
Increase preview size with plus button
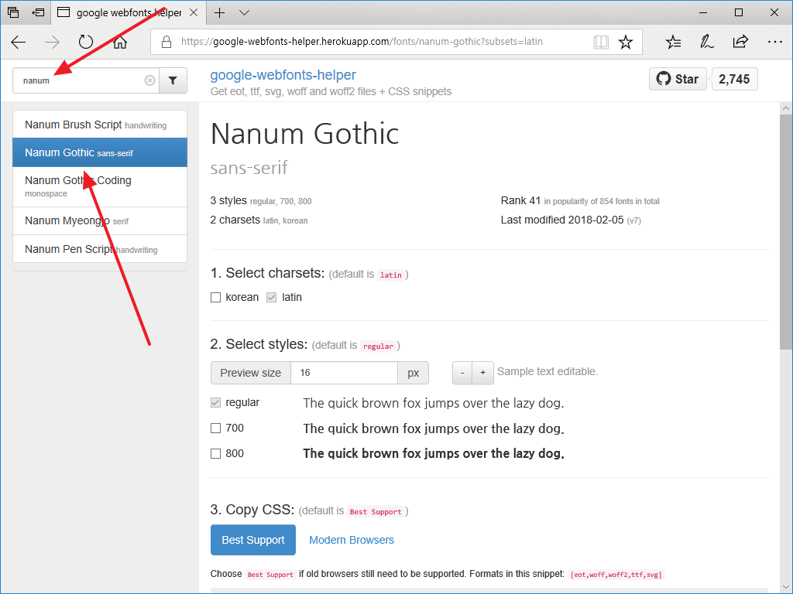click(483, 373)
